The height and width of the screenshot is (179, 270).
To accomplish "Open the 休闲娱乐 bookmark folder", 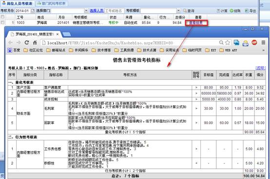I will tap(78, 50).
